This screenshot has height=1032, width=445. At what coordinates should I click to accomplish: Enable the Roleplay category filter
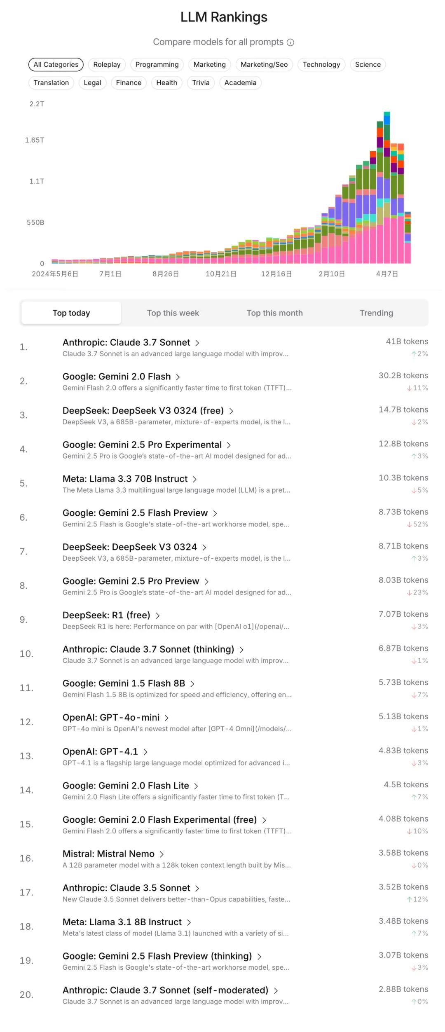tap(107, 65)
